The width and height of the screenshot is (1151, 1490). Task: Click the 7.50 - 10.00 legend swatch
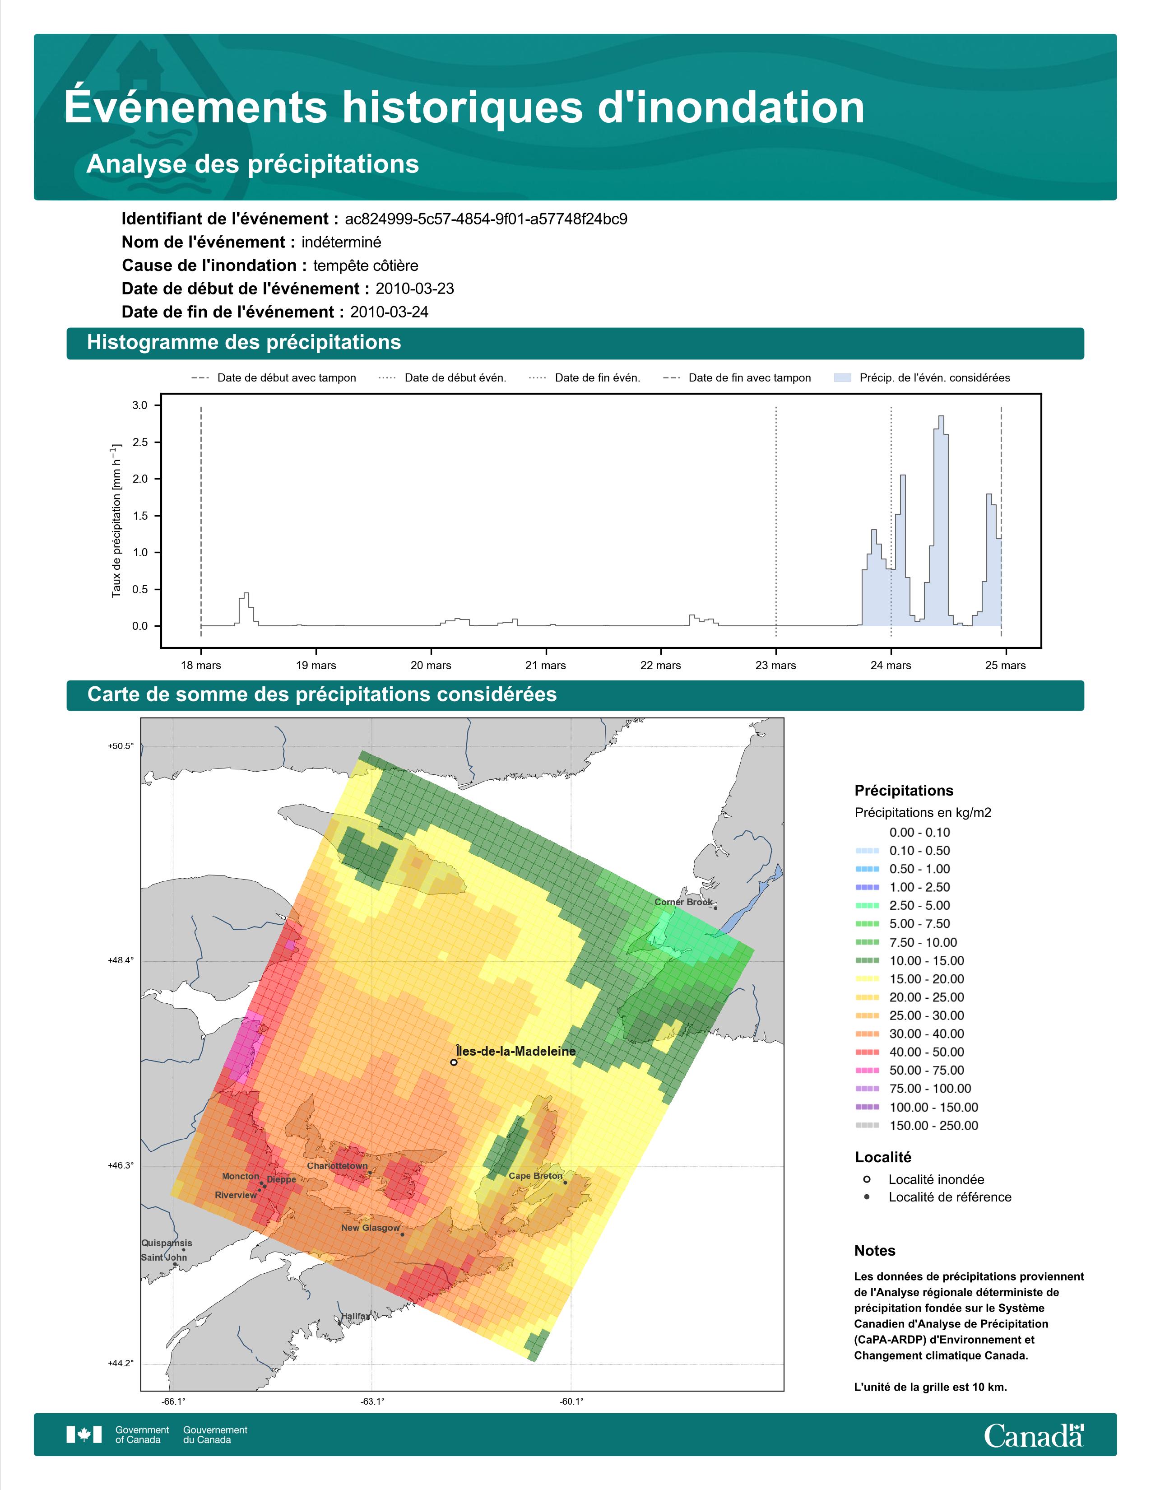pos(868,942)
